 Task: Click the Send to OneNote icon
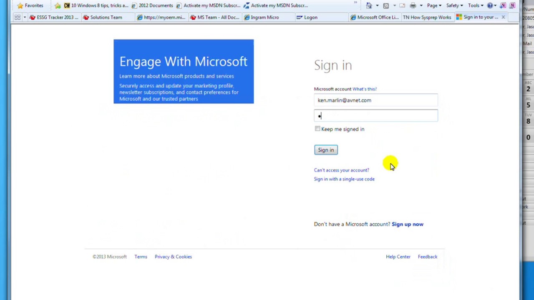pos(503,5)
